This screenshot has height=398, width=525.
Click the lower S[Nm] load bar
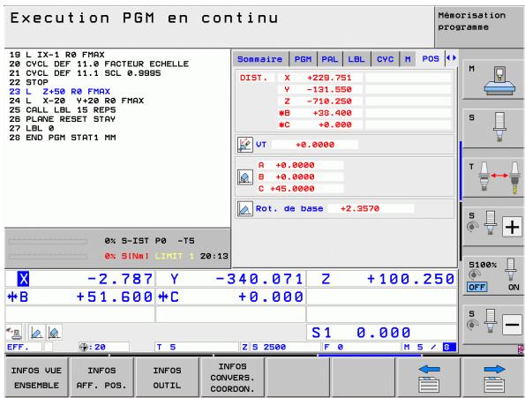pyautogui.click(x=48, y=257)
